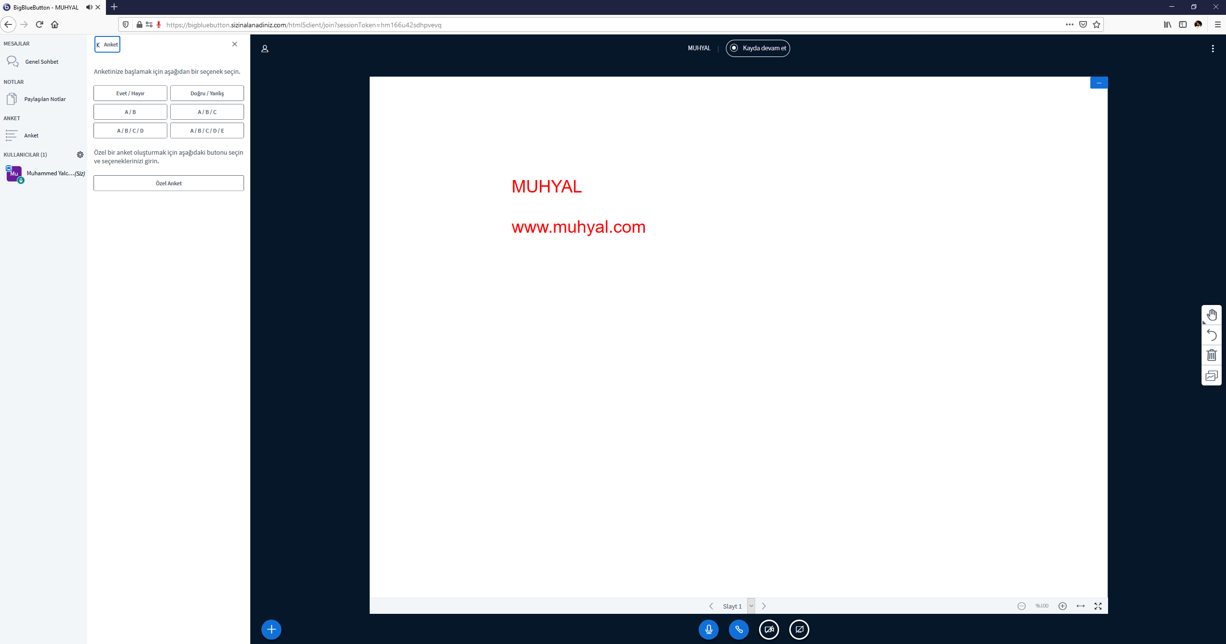Go to next slide arrow
This screenshot has height=644, width=1226.
tap(764, 606)
